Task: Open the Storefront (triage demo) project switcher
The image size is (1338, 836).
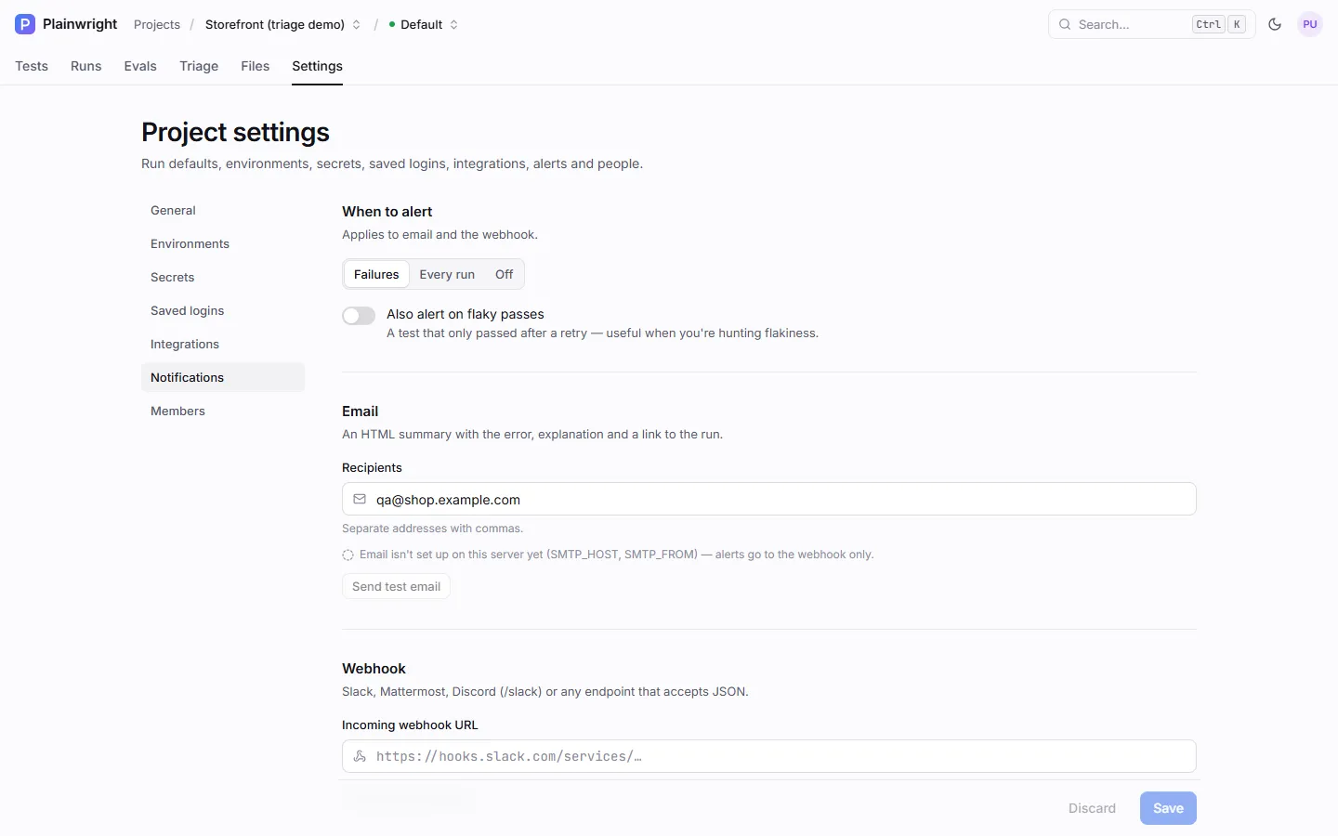Action: (282, 24)
